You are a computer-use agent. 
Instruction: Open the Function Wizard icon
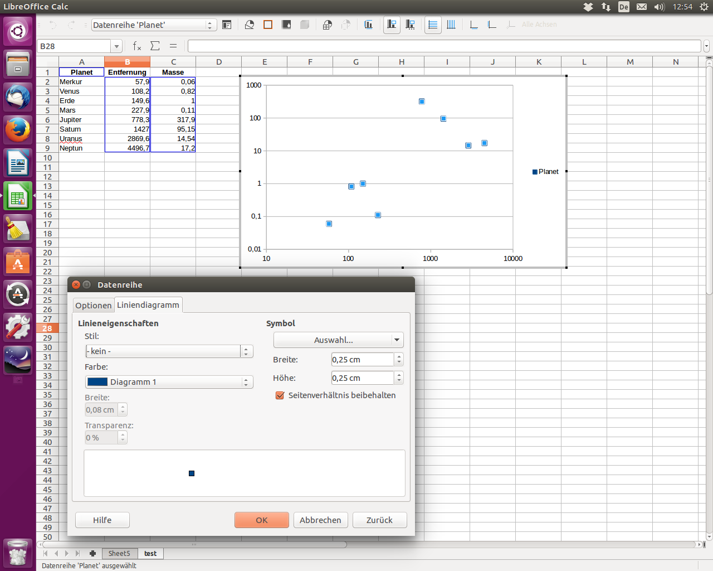coord(137,46)
